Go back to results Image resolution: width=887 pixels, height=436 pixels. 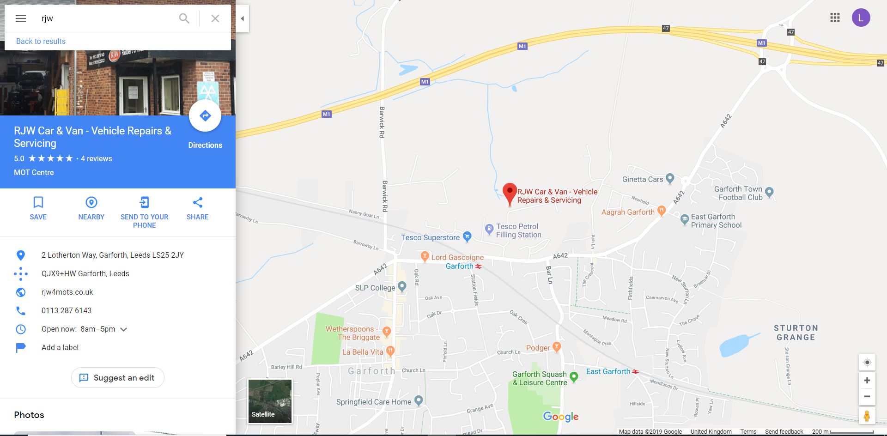point(41,41)
